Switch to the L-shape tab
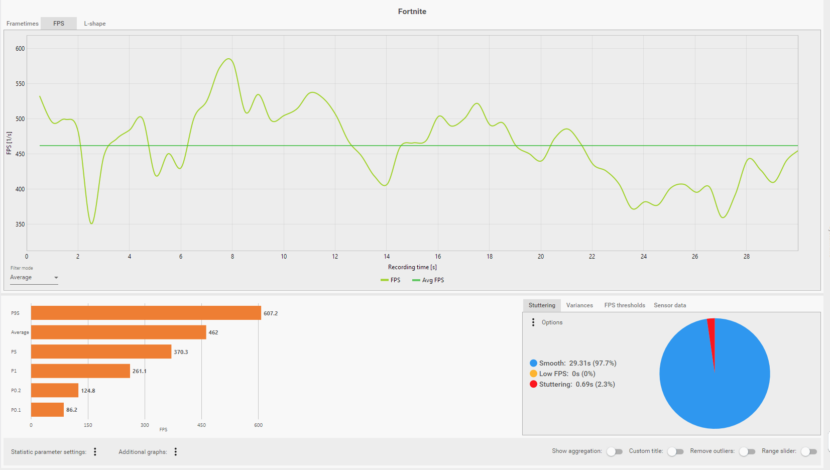This screenshot has height=470, width=830. coord(95,24)
